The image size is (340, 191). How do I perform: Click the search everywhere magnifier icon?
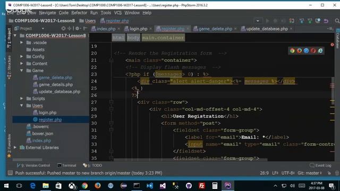[x=337, y=21]
